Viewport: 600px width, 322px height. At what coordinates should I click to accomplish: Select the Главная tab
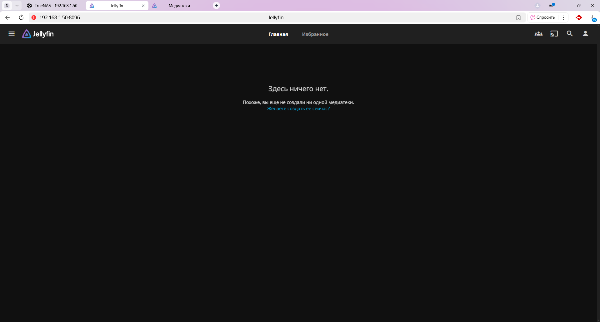(x=278, y=34)
